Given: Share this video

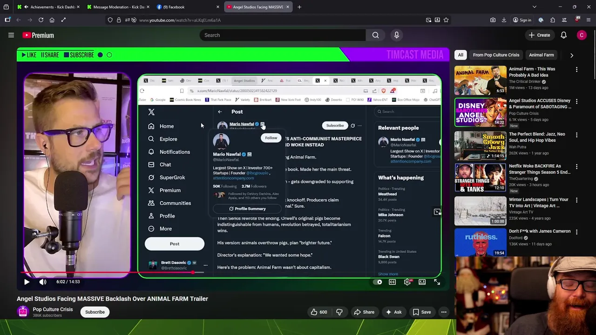Looking at the screenshot, I should pyautogui.click(x=364, y=312).
